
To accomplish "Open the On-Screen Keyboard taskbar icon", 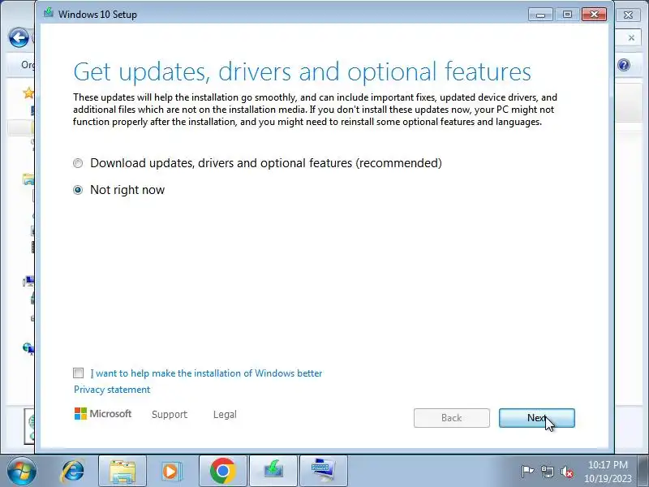I will [323, 472].
